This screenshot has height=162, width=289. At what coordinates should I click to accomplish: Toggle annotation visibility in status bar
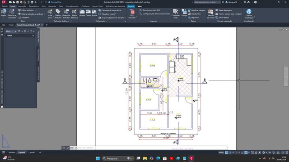coord(256,153)
